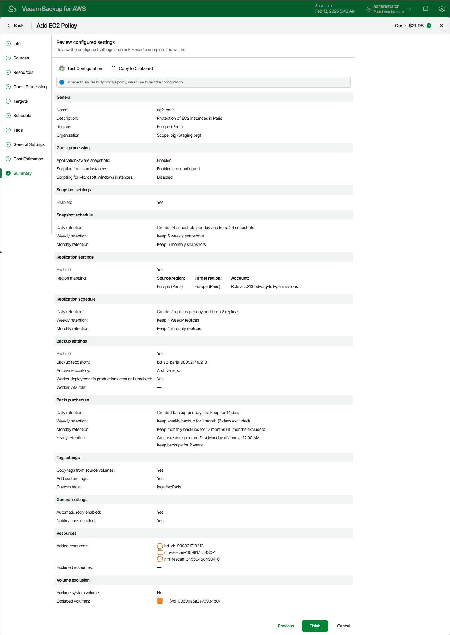This screenshot has width=450, height=635.
Task: Click the Veeam Backup logo icon
Action: [12, 9]
